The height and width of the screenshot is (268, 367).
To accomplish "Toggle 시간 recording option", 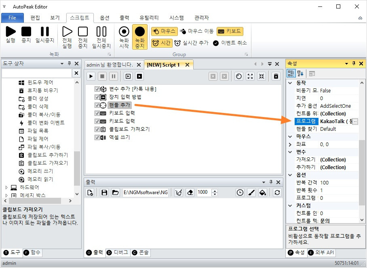I will (162, 43).
